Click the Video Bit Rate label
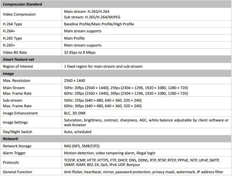The height and width of the screenshot is (176, 232). click(15, 52)
